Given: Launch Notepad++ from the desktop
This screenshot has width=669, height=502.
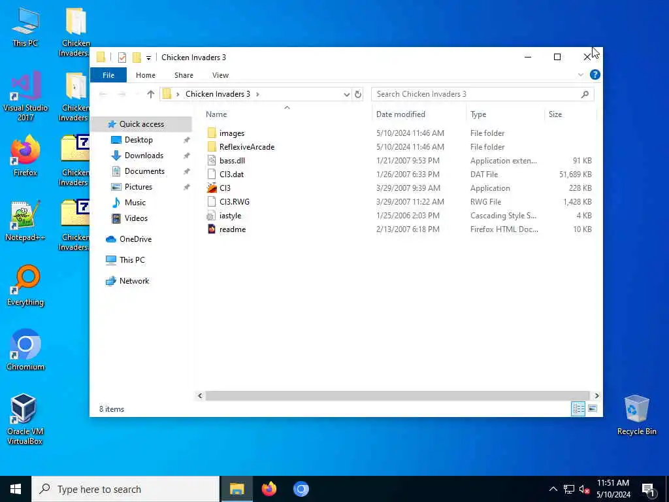Looking at the screenshot, I should [25, 221].
